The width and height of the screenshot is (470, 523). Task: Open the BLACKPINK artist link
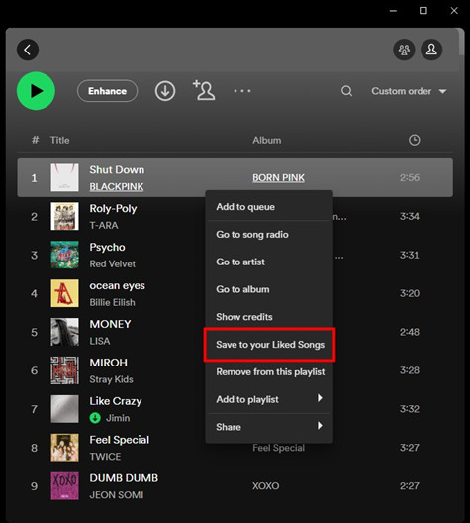(116, 187)
